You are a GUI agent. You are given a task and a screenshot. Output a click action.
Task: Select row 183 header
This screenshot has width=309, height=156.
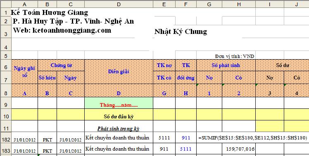(6, 149)
